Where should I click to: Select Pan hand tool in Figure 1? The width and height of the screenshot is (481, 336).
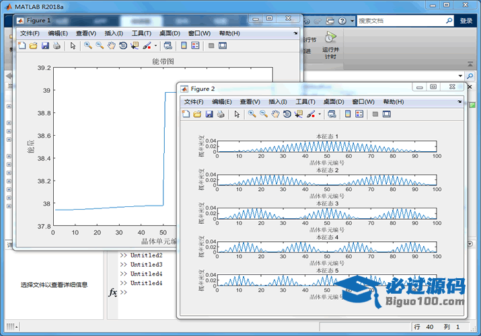click(x=112, y=46)
